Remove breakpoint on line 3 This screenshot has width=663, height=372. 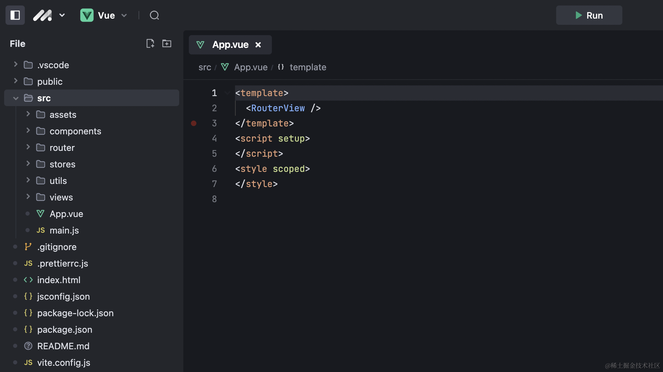[194, 123]
